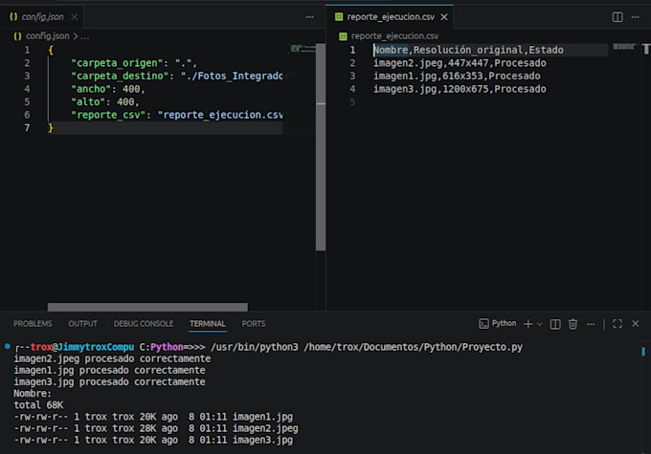Click the Proyecto.py path in the terminal command
The height and width of the screenshot is (454, 651).
coord(413,347)
